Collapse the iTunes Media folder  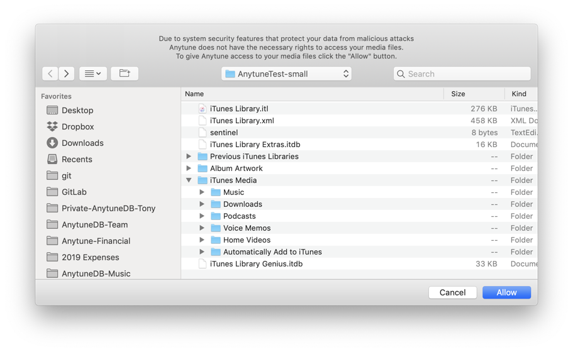[x=189, y=180]
